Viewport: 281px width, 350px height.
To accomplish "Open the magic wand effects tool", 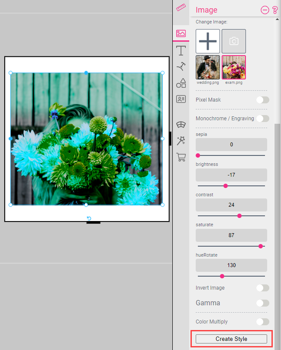I will coord(181,141).
